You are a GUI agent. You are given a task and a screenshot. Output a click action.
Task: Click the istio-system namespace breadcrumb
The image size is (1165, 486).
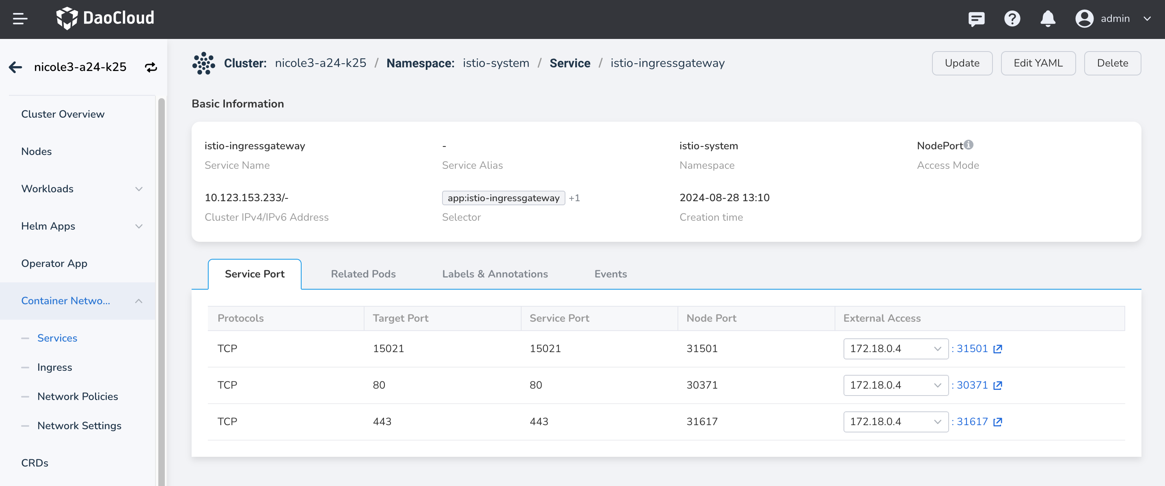pos(496,63)
